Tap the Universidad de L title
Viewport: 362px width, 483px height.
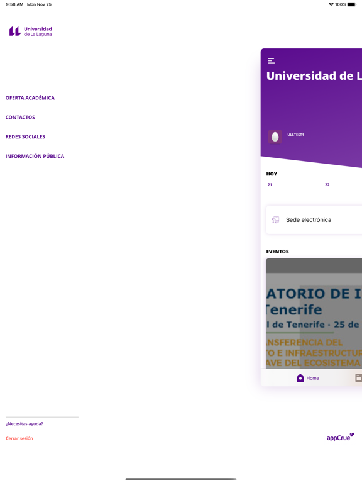tap(314, 75)
